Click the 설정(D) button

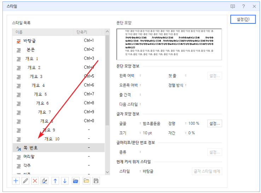coord(243,19)
